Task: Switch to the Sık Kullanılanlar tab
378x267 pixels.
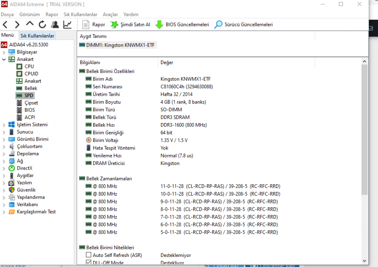Action: click(x=37, y=36)
